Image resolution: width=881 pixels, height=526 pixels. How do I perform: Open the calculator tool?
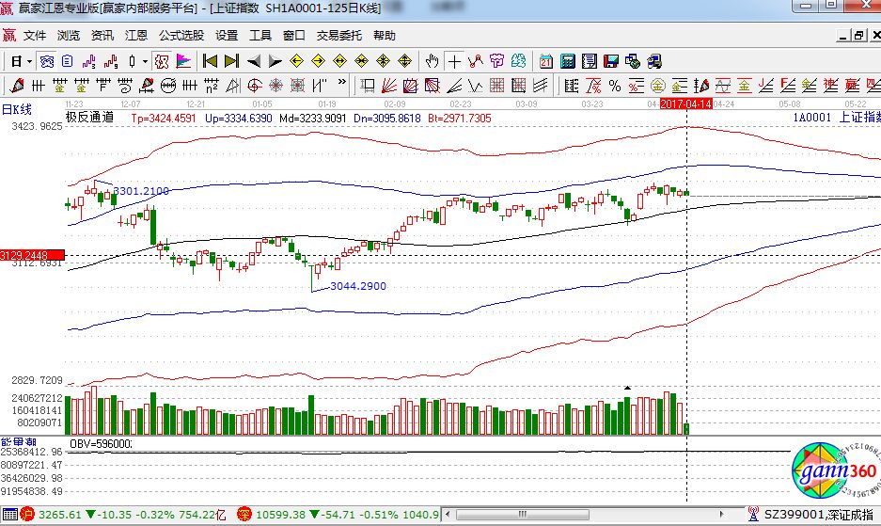click(x=567, y=61)
